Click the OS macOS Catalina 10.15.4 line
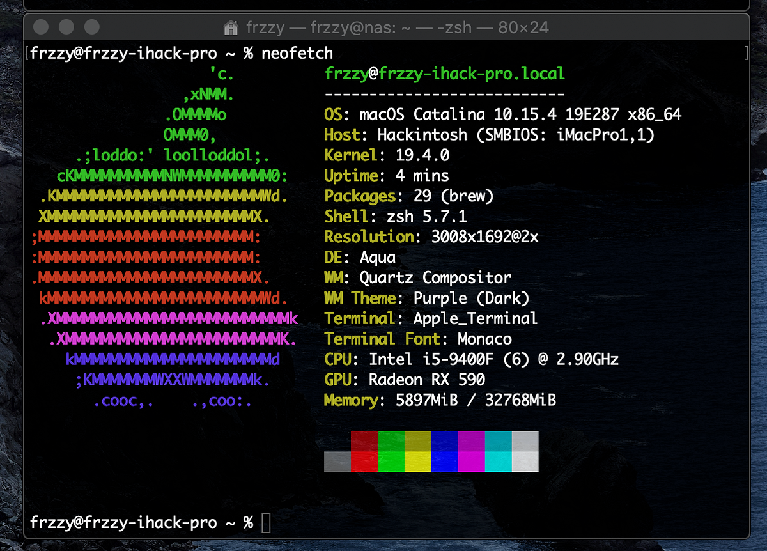Image resolution: width=767 pixels, height=551 pixels. pos(503,114)
